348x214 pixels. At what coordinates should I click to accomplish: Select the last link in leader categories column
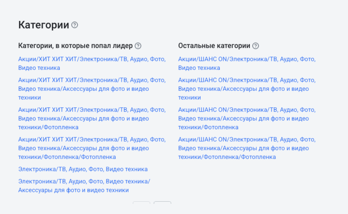[x=84, y=186]
